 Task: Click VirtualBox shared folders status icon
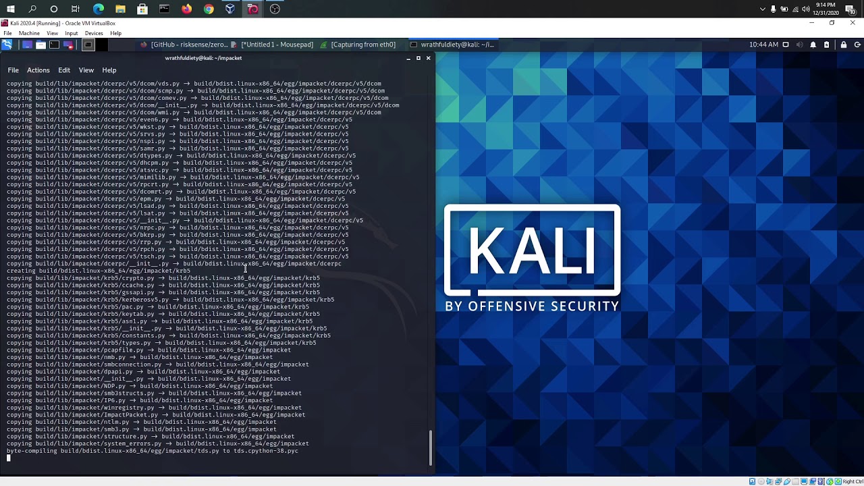coord(796,481)
